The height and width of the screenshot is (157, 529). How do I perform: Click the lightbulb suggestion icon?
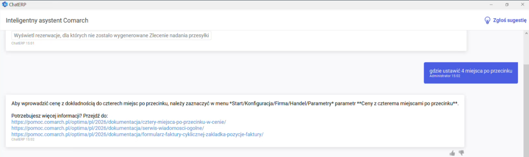487,21
